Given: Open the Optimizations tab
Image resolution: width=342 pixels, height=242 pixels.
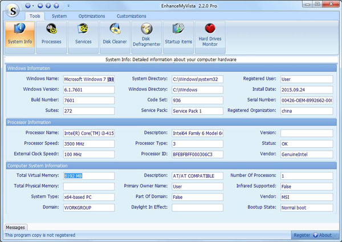Looking at the screenshot, I should pyautogui.click(x=92, y=16).
